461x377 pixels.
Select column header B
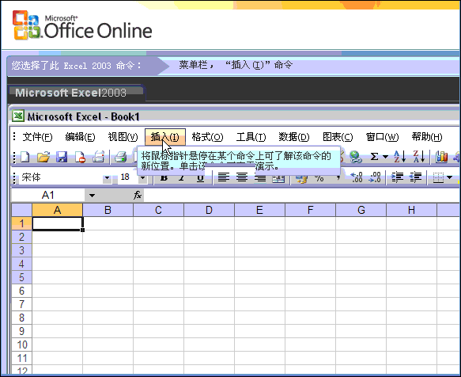coord(108,210)
